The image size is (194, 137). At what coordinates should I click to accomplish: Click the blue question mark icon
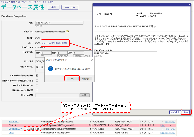(x=50, y=69)
